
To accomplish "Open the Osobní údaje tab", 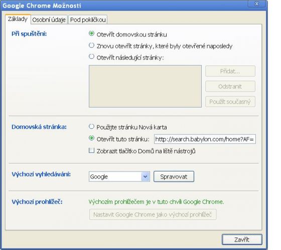I will pyautogui.click(x=49, y=19).
